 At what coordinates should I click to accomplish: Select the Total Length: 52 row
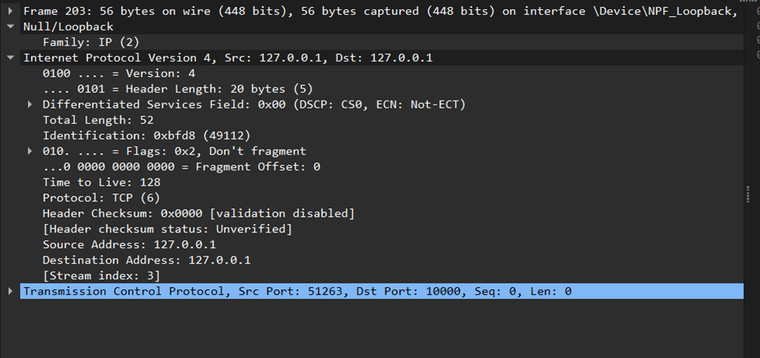coord(98,120)
